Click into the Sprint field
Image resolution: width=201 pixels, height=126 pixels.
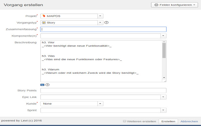point(100,110)
